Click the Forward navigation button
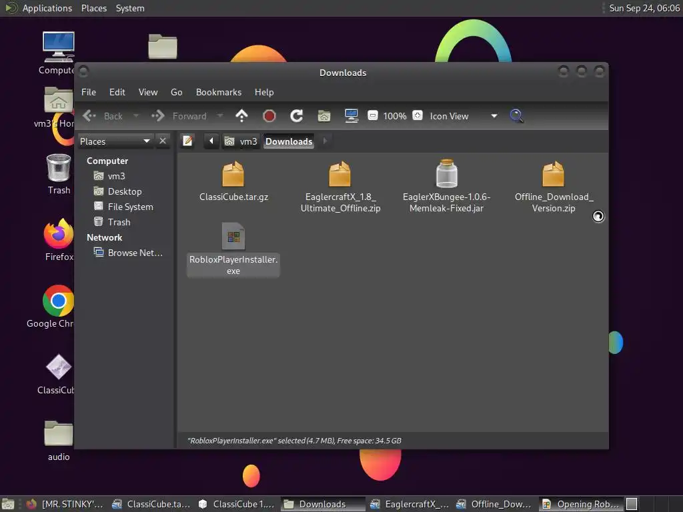The width and height of the screenshot is (683, 512). click(x=179, y=116)
